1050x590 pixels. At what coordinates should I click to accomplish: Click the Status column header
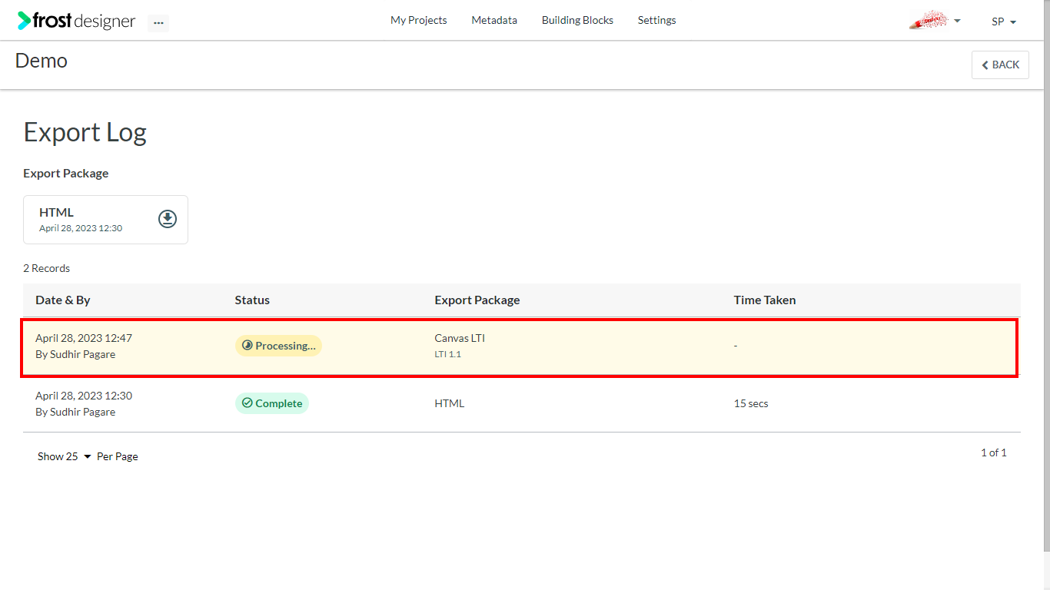pos(252,300)
